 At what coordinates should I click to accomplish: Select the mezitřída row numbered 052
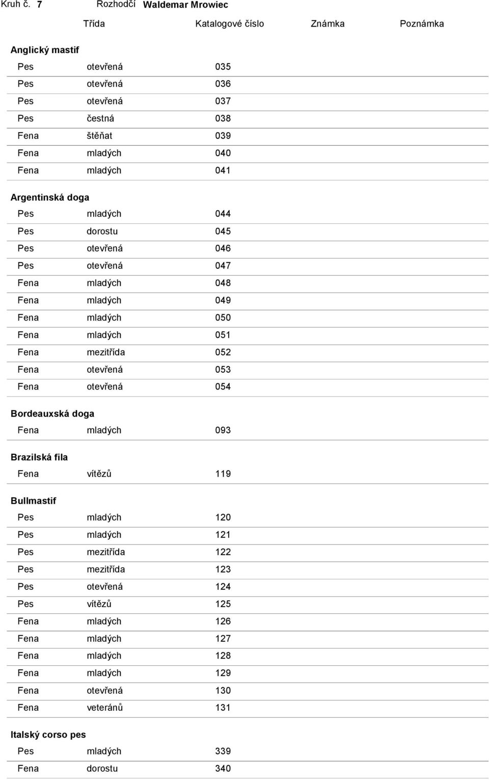[248, 352]
